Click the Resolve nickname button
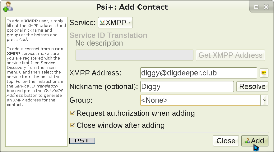Viewport: 274px width, 152px height. 252,87
